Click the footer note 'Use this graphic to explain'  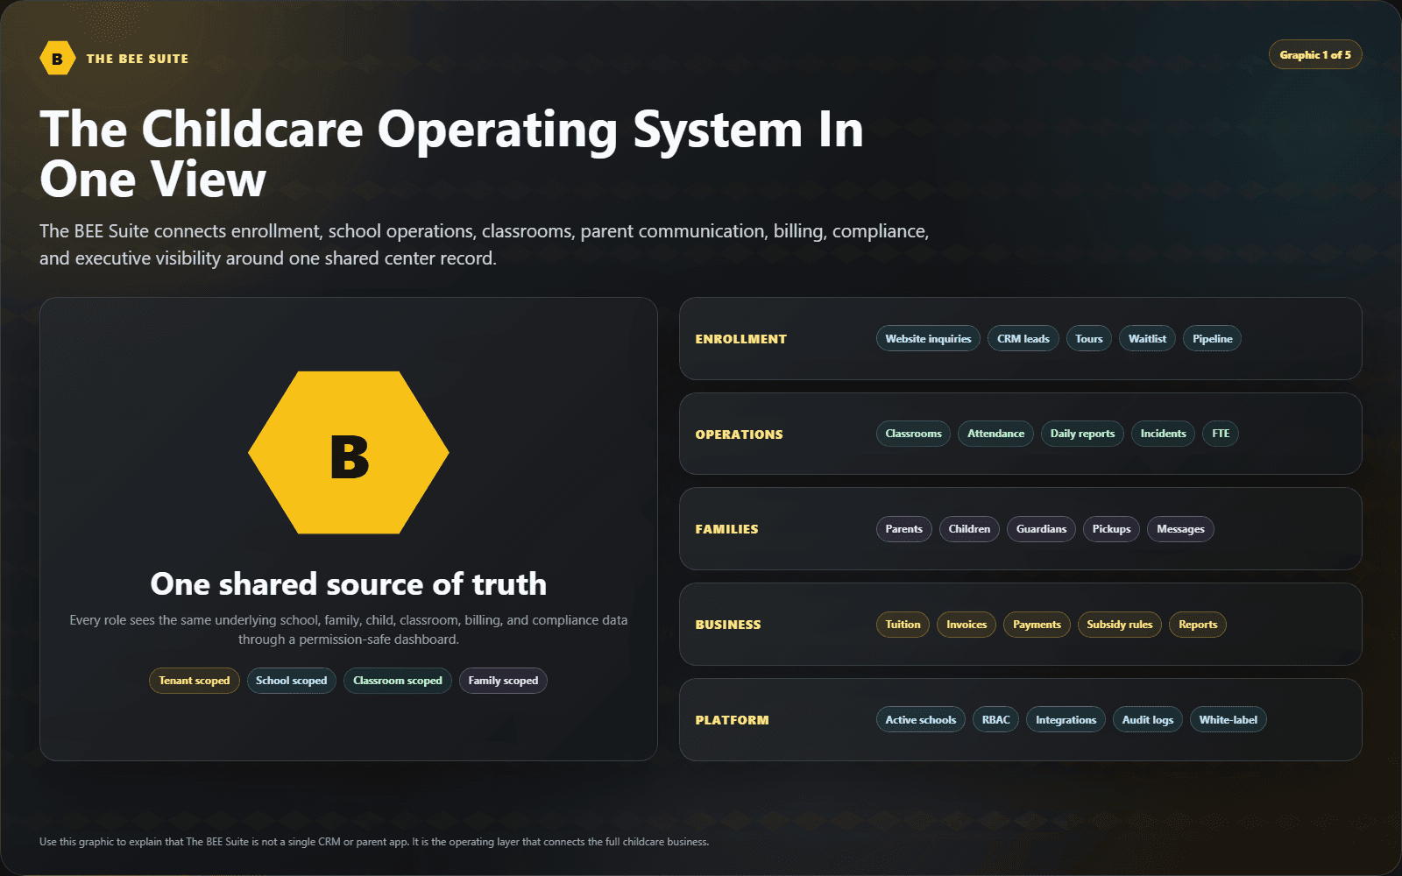pos(374,842)
